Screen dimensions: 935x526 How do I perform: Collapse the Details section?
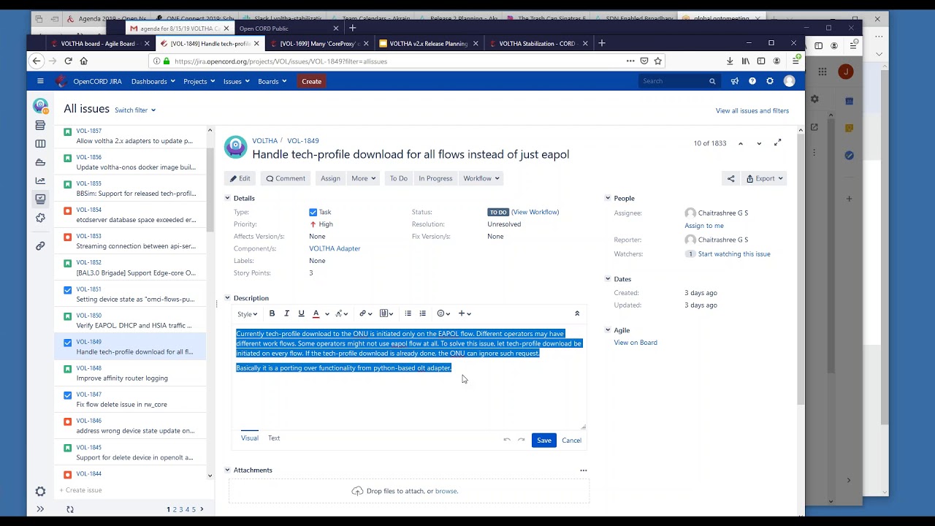coord(227,198)
